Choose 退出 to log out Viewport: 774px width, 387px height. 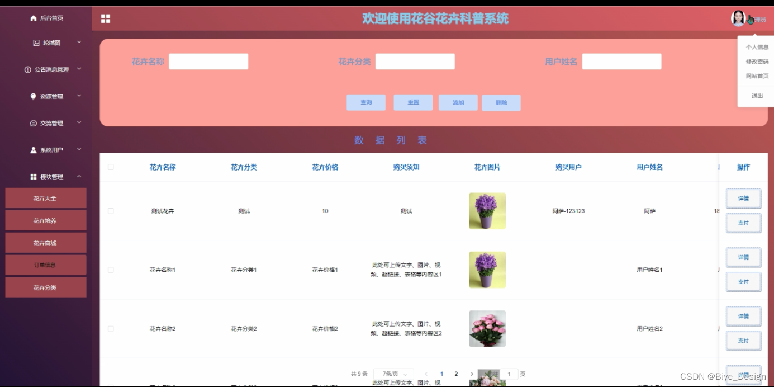(x=757, y=96)
